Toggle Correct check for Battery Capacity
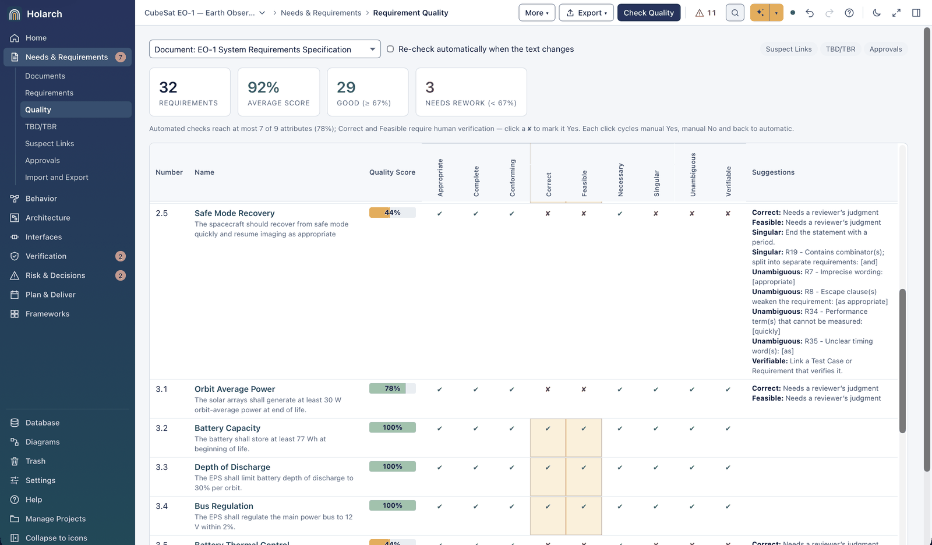The image size is (932, 545). click(x=548, y=429)
